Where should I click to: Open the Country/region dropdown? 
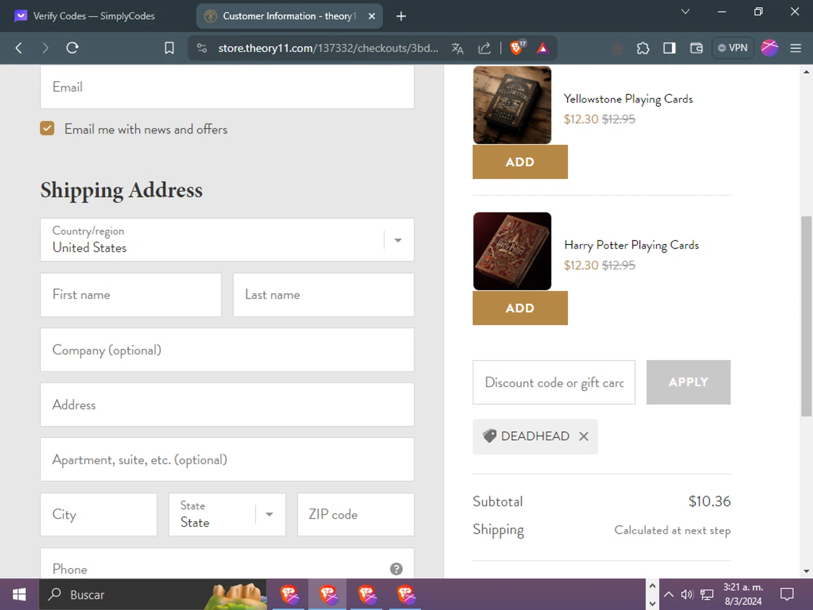(x=227, y=240)
